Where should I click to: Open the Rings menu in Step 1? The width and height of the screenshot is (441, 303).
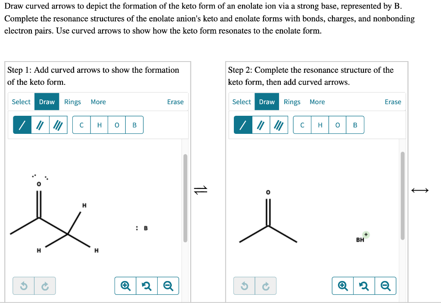pos(72,102)
